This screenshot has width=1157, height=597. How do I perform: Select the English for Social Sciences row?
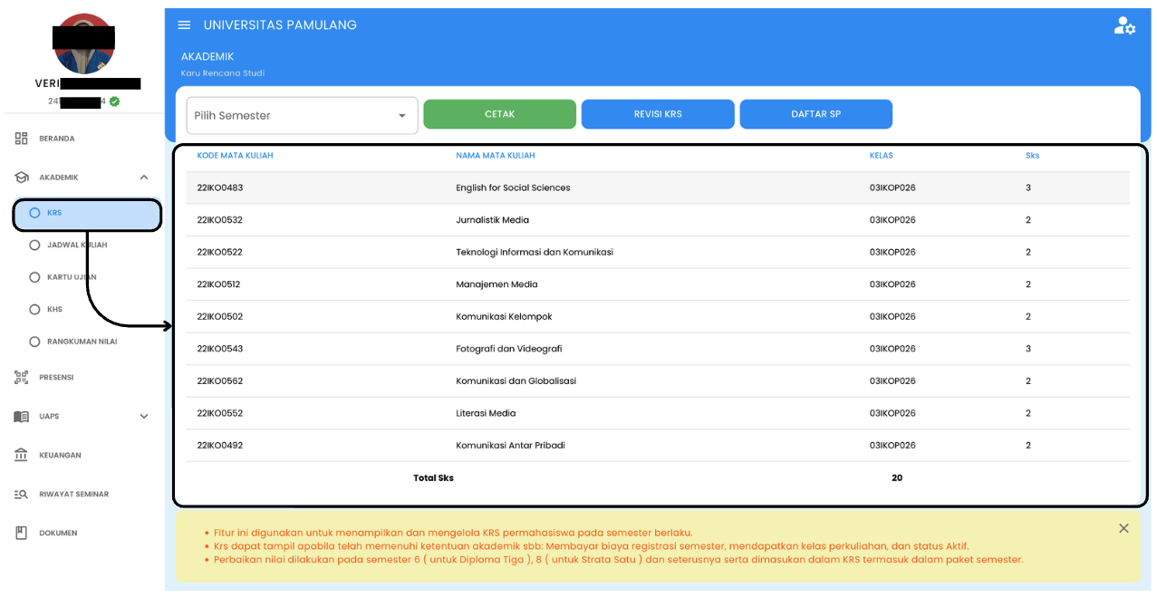[x=658, y=188]
